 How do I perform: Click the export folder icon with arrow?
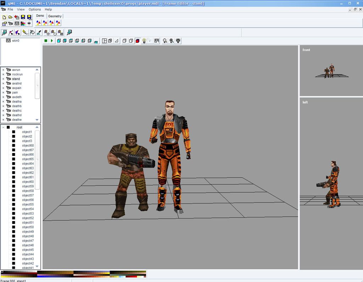[x=4, y=24]
